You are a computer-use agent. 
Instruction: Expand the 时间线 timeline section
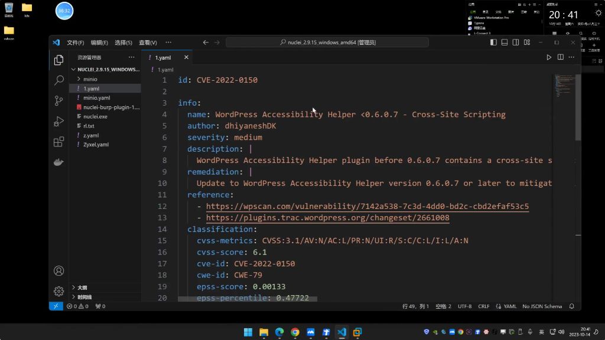(x=105, y=297)
